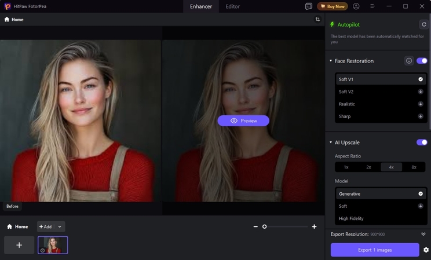Image resolution: width=431 pixels, height=260 pixels.
Task: Open export settings gear icon
Action: pyautogui.click(x=426, y=250)
